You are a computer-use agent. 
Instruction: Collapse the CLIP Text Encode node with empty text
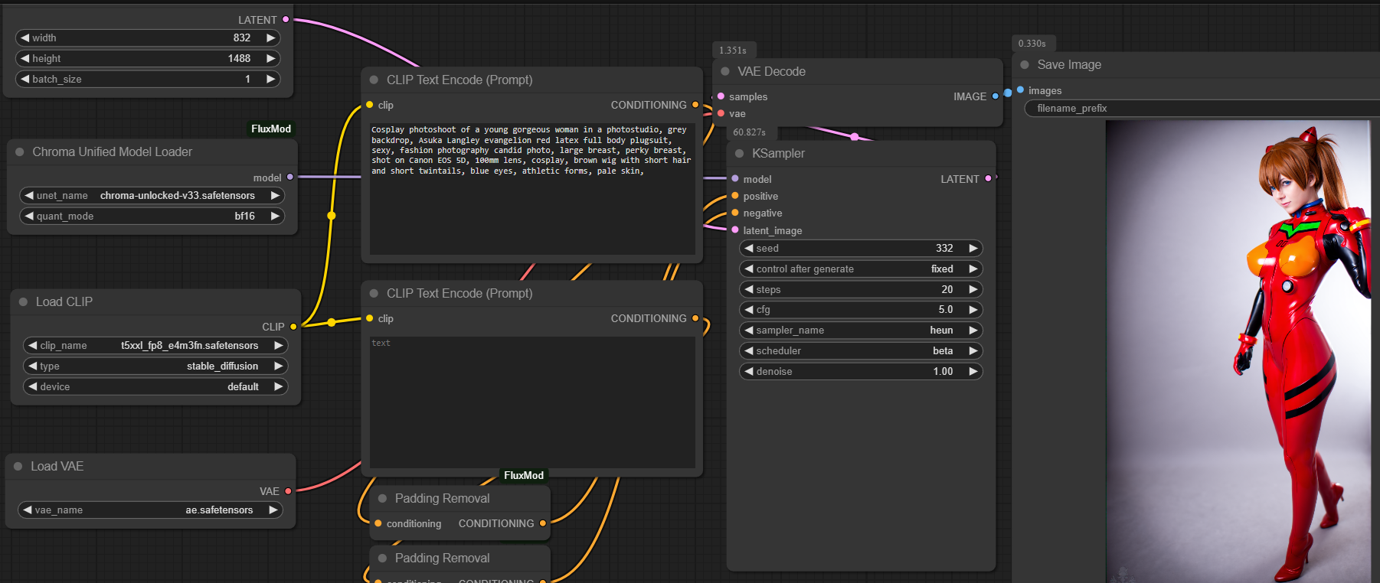(x=374, y=294)
